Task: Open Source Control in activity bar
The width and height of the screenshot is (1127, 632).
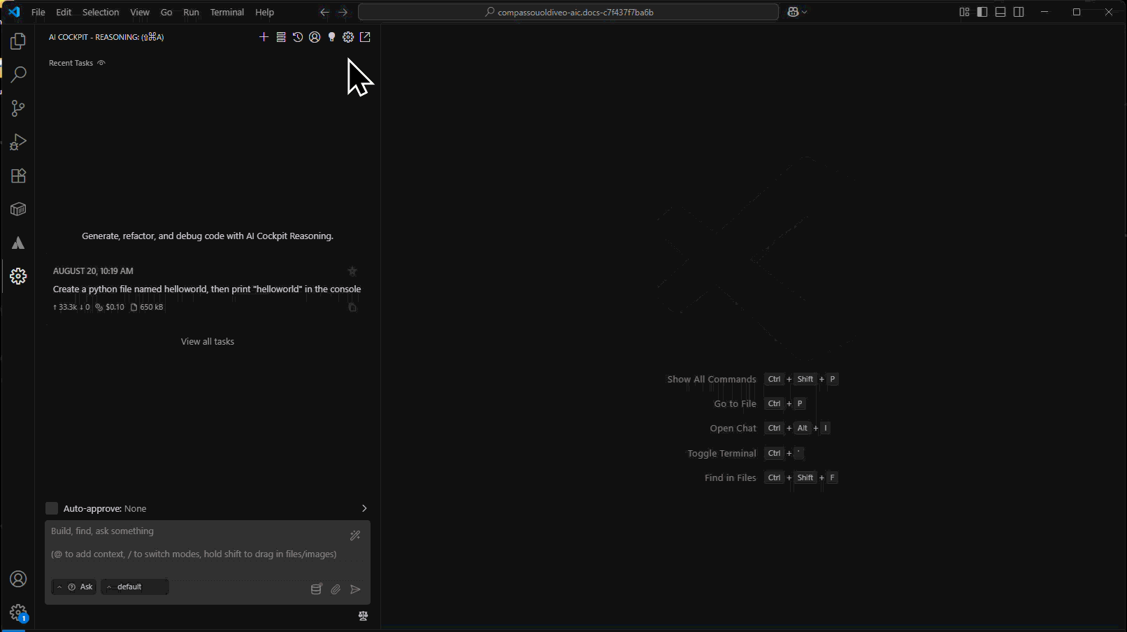Action: 18,108
